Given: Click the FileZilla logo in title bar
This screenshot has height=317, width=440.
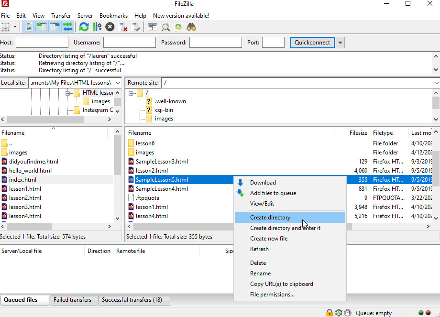Looking at the screenshot, I should tap(5, 4).
